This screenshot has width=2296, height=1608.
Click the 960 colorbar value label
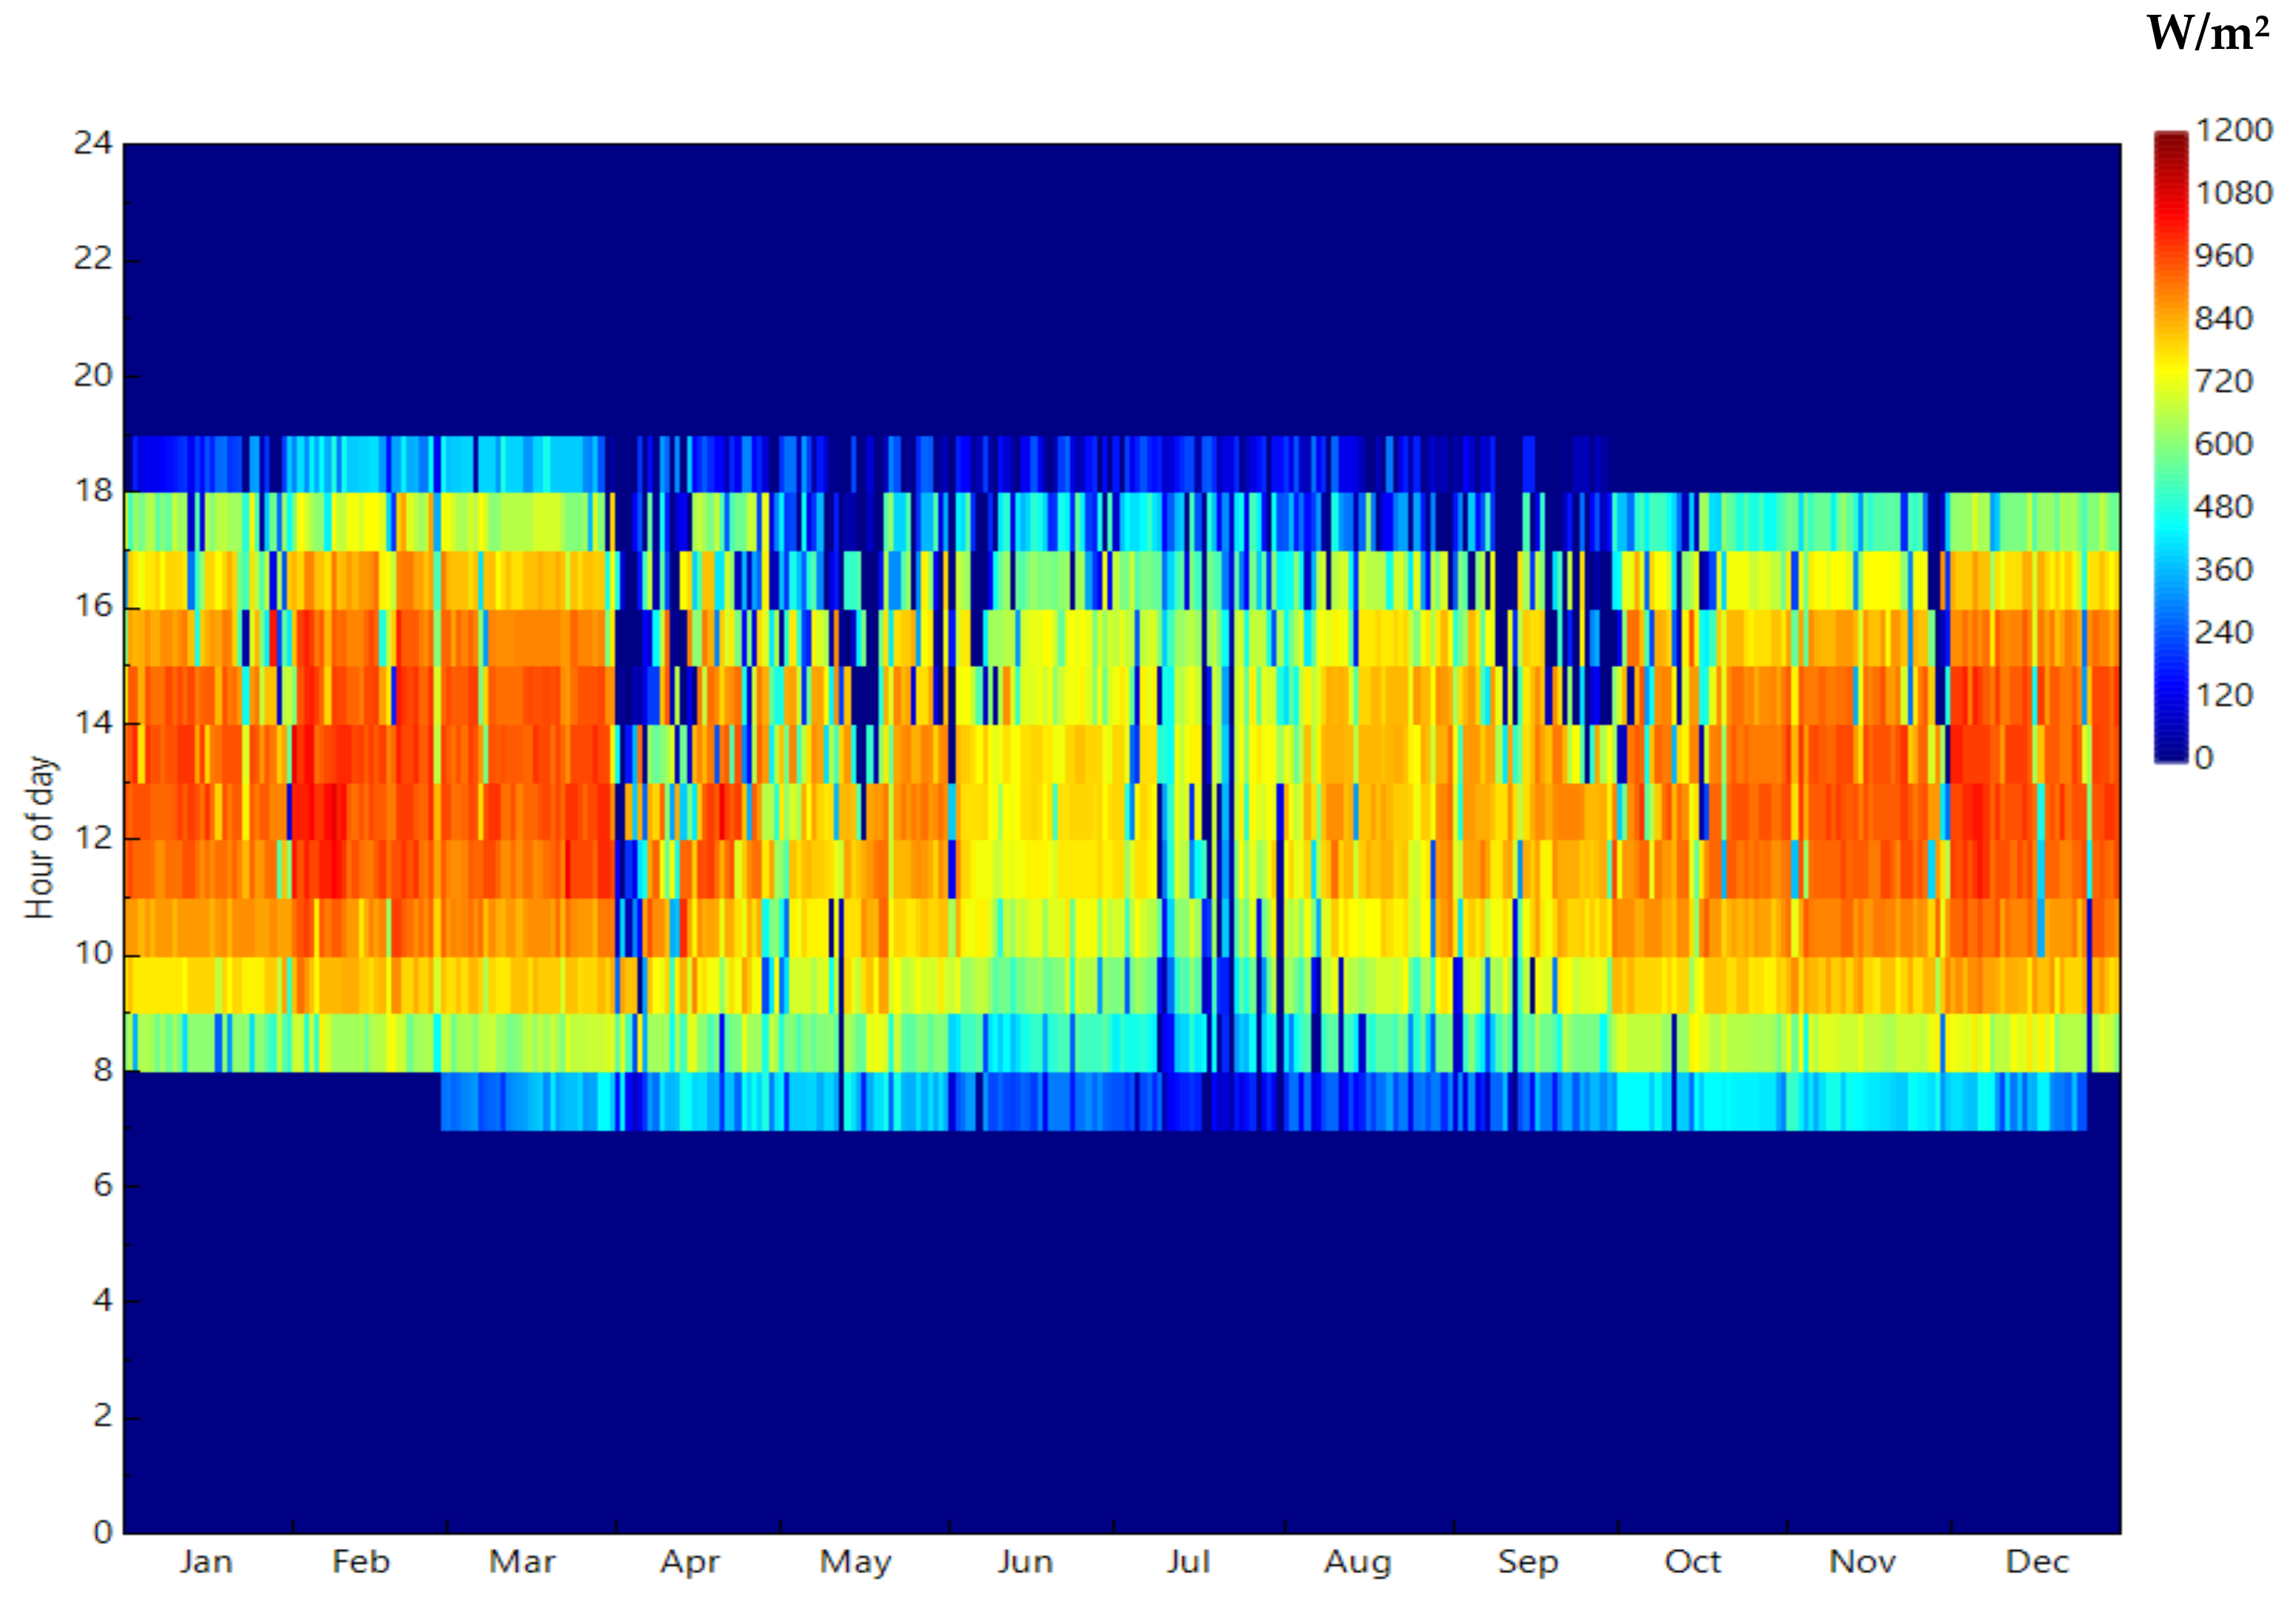pos(2223,256)
